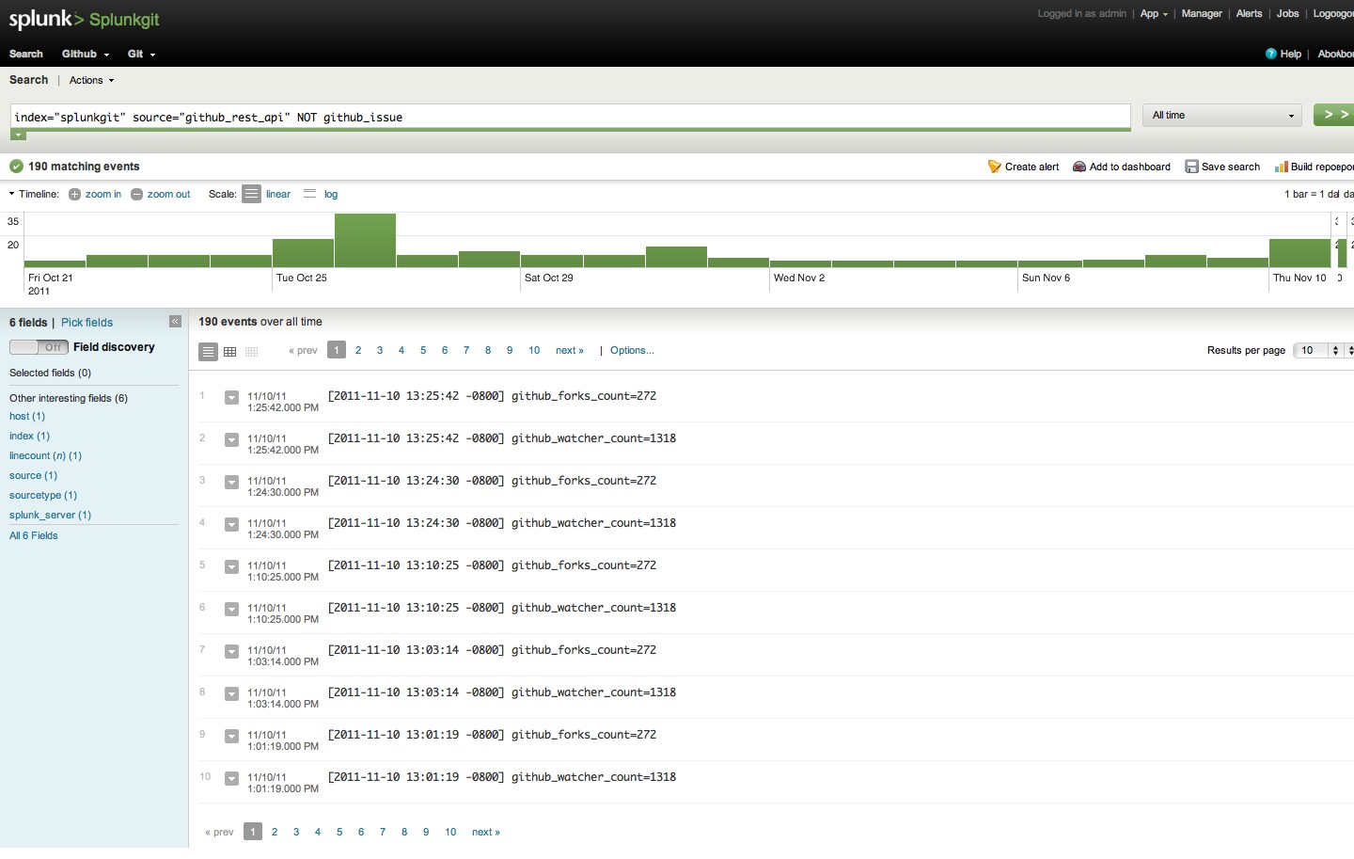The image size is (1354, 859).
Task: Open event 8 options dropdown
Action: point(231,693)
